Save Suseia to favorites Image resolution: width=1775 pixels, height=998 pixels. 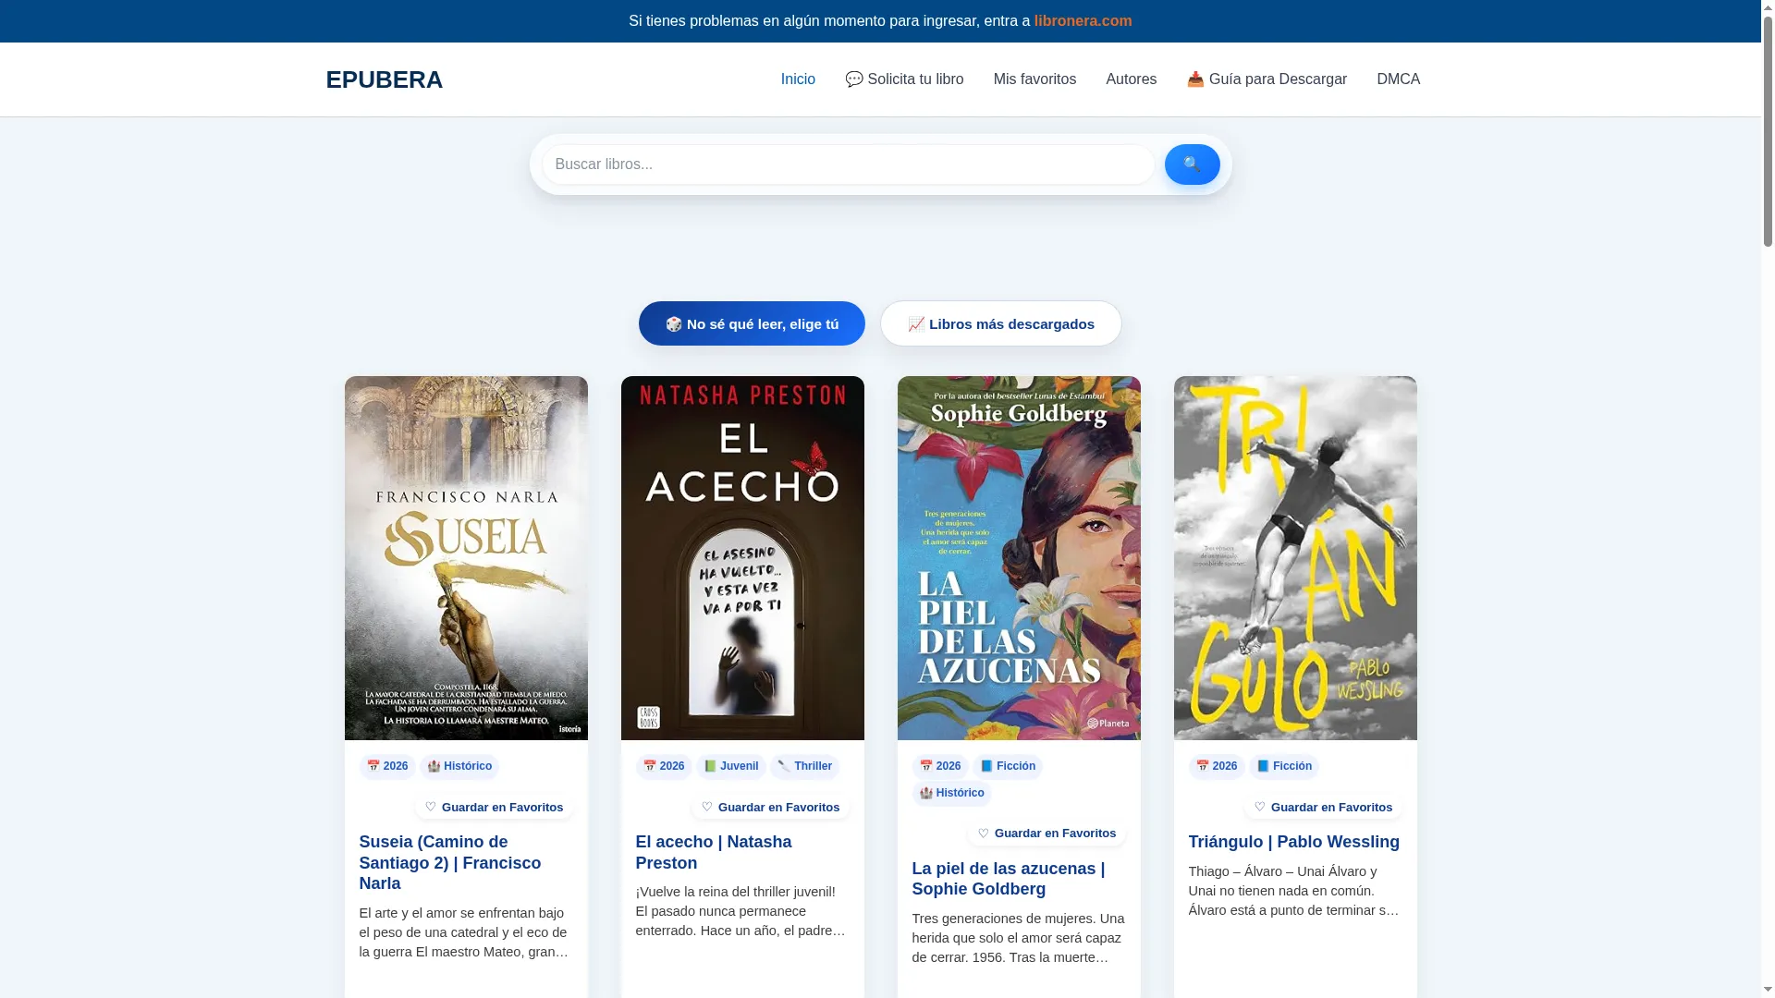pos(494,808)
